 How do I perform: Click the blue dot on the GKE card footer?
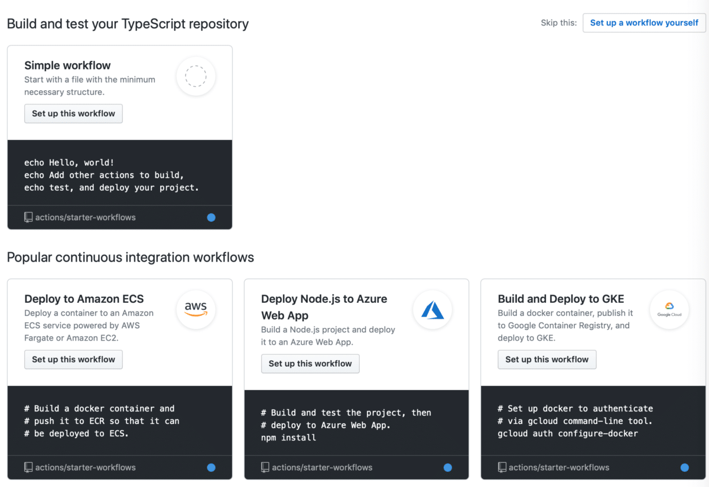pyautogui.click(x=684, y=468)
